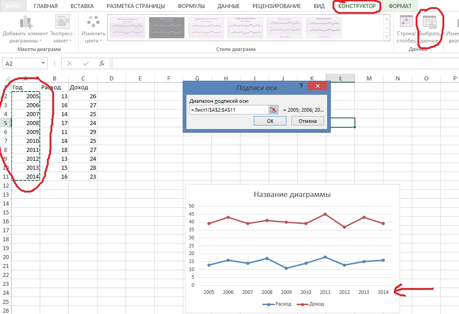
Task: Open the Insert Function fx dialog
Action: point(102,63)
